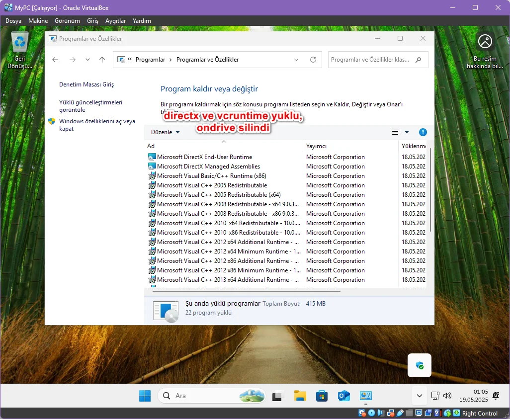510x419 pixels.
Task: Open the Recycle Bin desktop icon
Action: 20,50
